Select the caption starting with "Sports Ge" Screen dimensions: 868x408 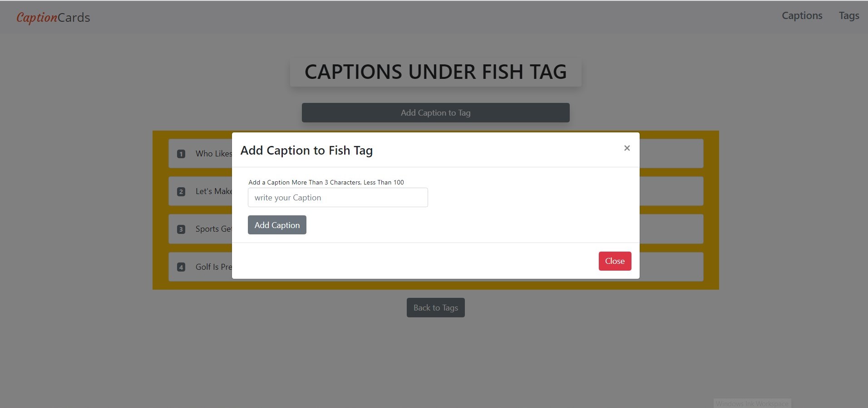click(212, 229)
